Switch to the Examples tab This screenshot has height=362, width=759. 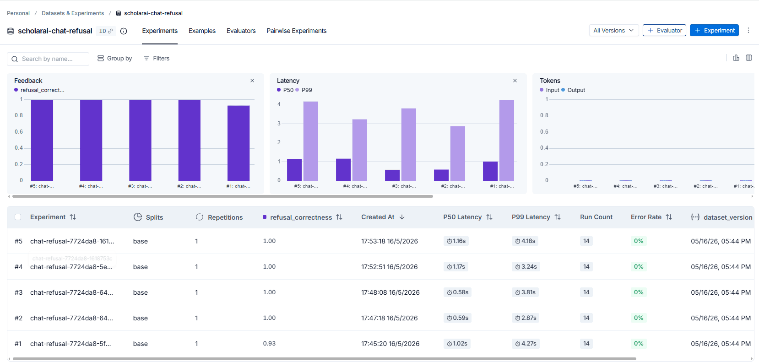tap(202, 31)
